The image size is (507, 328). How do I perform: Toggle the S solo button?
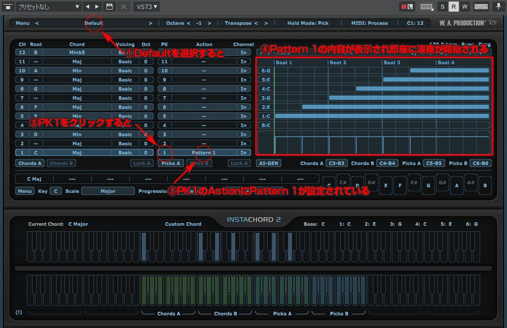442,7
